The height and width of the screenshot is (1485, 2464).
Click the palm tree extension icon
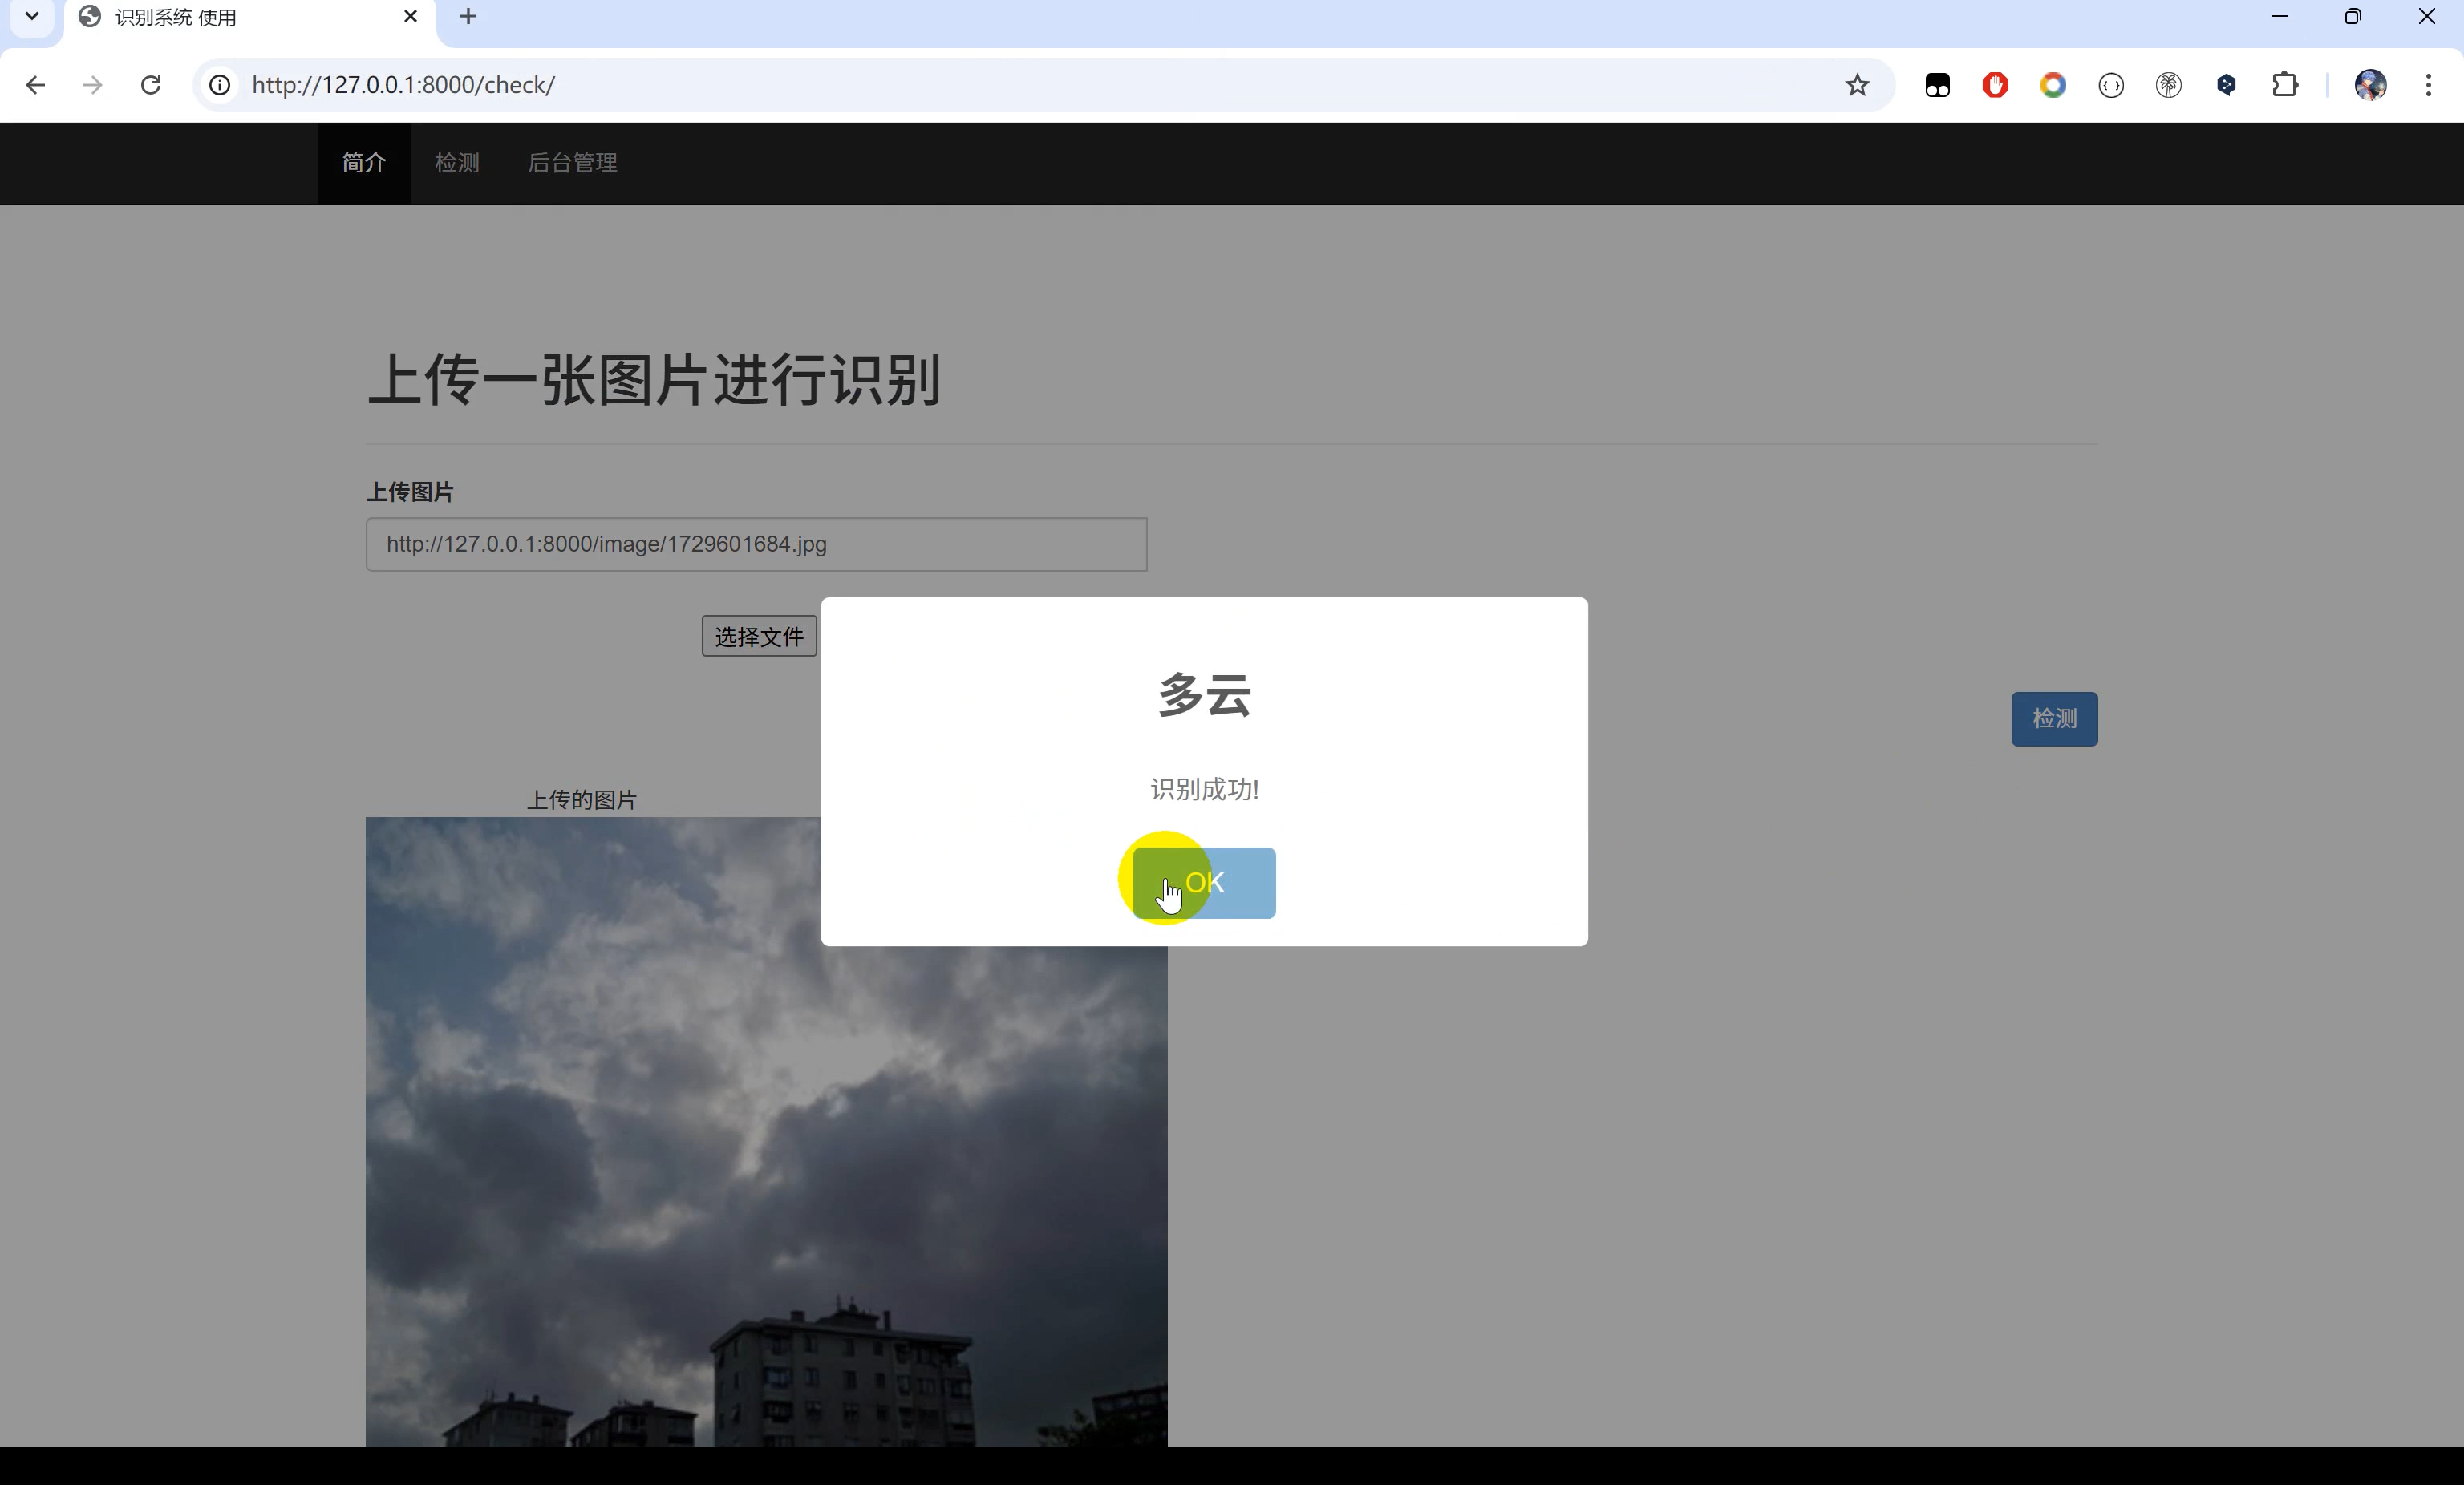click(2169, 85)
